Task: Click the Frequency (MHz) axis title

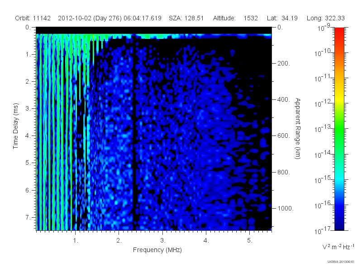Action: (157, 250)
